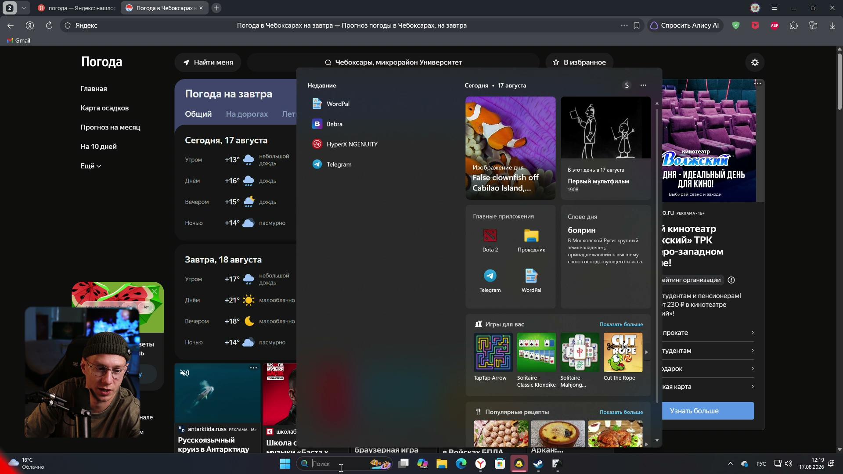Open the Windows Start menu
843x474 pixels.
(285, 463)
